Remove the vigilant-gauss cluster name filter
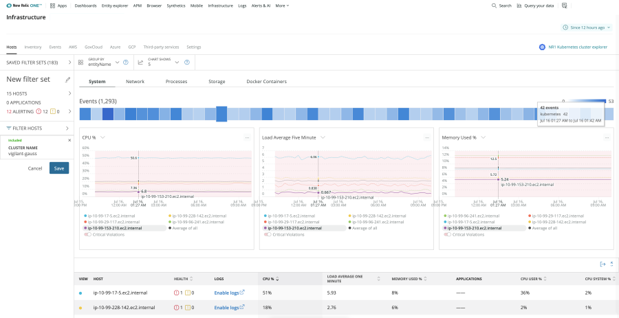Screen dimensions: 619x318 [69, 140]
